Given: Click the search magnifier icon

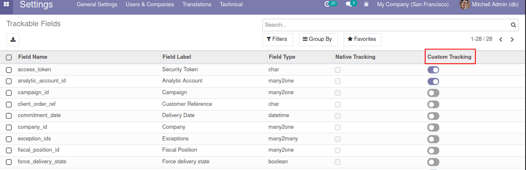Looking at the screenshot, I should point(514,25).
